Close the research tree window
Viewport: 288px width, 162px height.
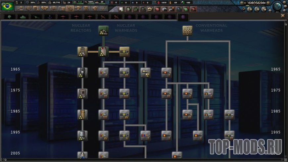click(x=283, y=16)
